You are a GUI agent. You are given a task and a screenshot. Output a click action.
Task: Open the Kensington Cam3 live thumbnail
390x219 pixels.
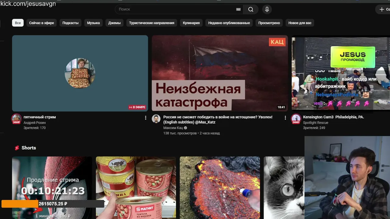click(x=341, y=73)
